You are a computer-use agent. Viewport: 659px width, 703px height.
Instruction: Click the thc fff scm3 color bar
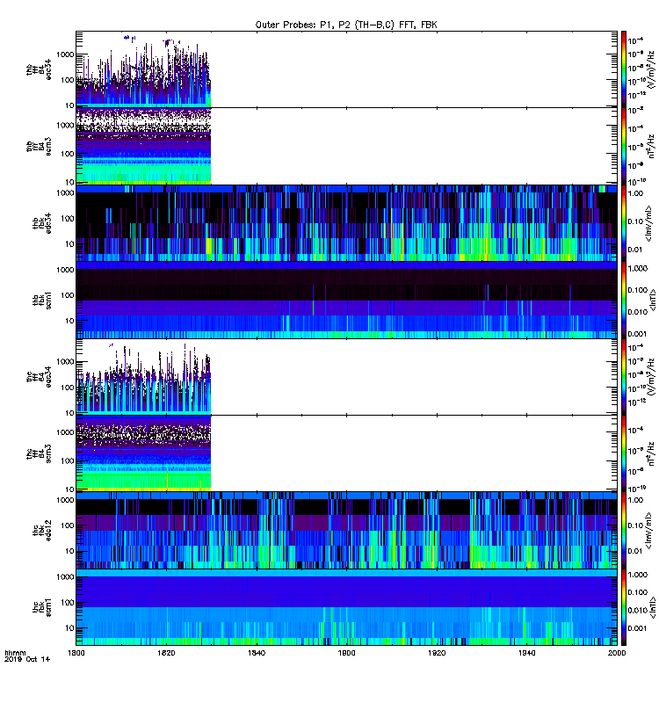(x=624, y=453)
